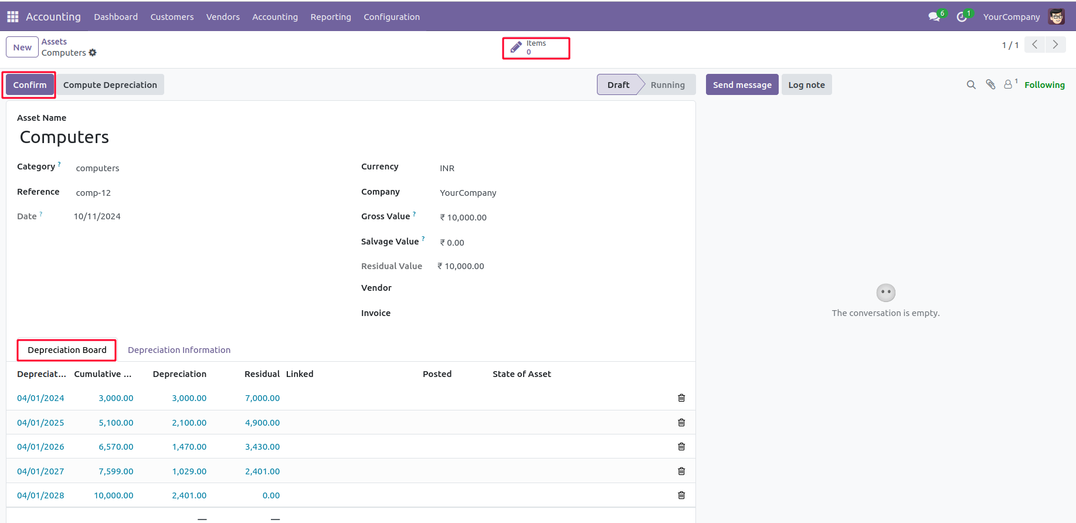Screen dimensions: 1076x523
Task: Delete the 04/01/2028 depreciation line
Action: point(681,495)
